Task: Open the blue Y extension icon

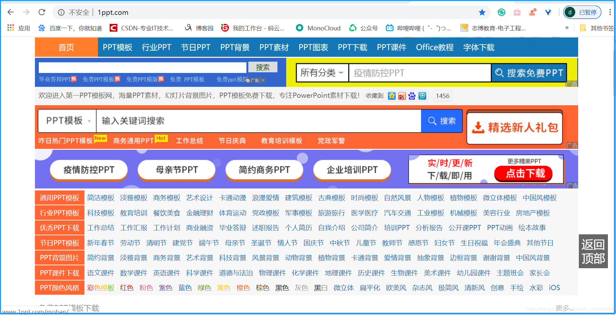Action: tap(548, 12)
